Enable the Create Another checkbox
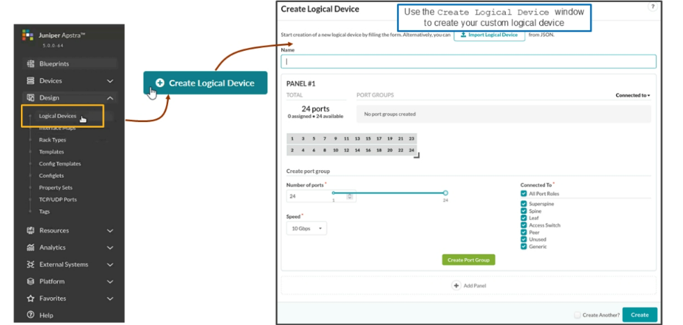 click(x=577, y=315)
